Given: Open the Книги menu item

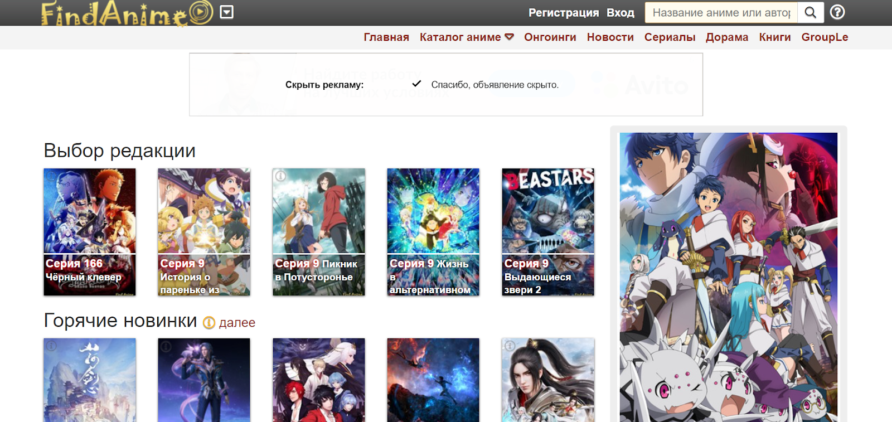Looking at the screenshot, I should (x=775, y=37).
